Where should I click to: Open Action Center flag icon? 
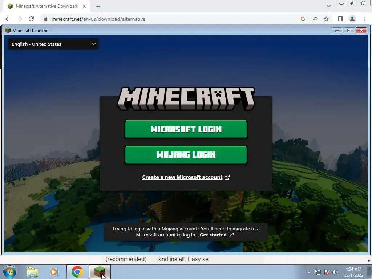(x=327, y=272)
